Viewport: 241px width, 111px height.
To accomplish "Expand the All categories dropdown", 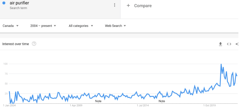I will (x=81, y=26).
